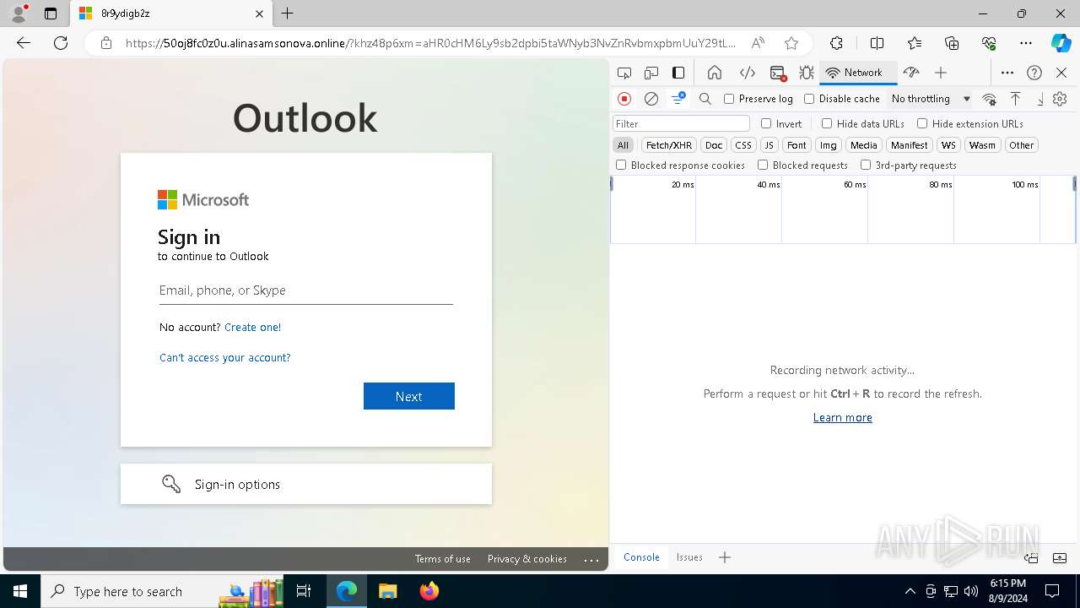Screen dimensions: 1080x608
Task: Open new browser tab plus button
Action: [x=288, y=14]
